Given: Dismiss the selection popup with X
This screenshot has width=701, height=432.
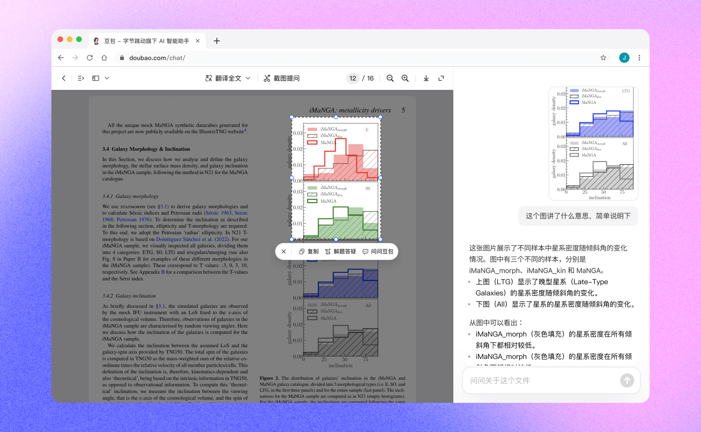Looking at the screenshot, I should tap(284, 251).
